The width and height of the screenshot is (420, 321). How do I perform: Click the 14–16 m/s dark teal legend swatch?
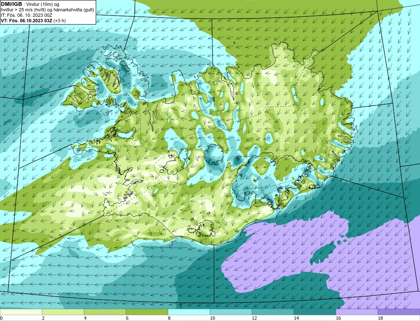point(315,312)
